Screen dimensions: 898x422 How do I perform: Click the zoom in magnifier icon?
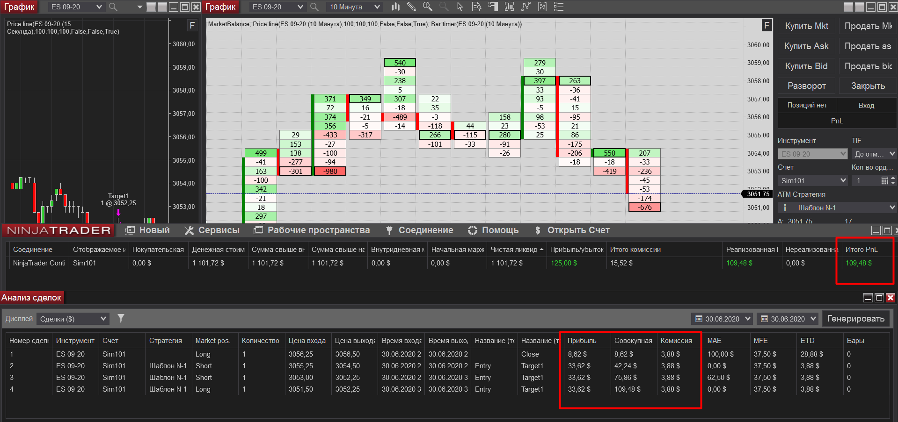coord(427,7)
